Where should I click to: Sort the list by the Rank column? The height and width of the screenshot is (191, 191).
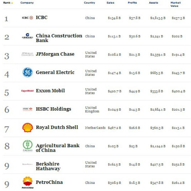[7, 3]
